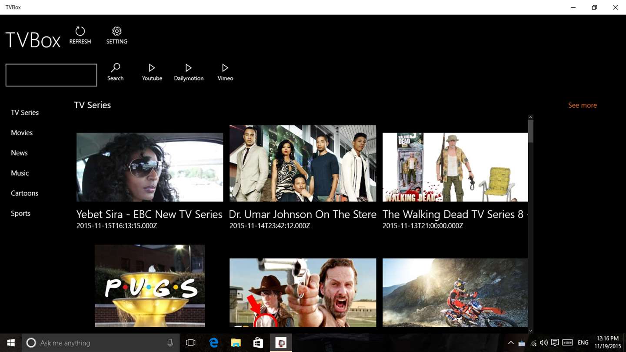Click the Cortana microphone icon

170,343
